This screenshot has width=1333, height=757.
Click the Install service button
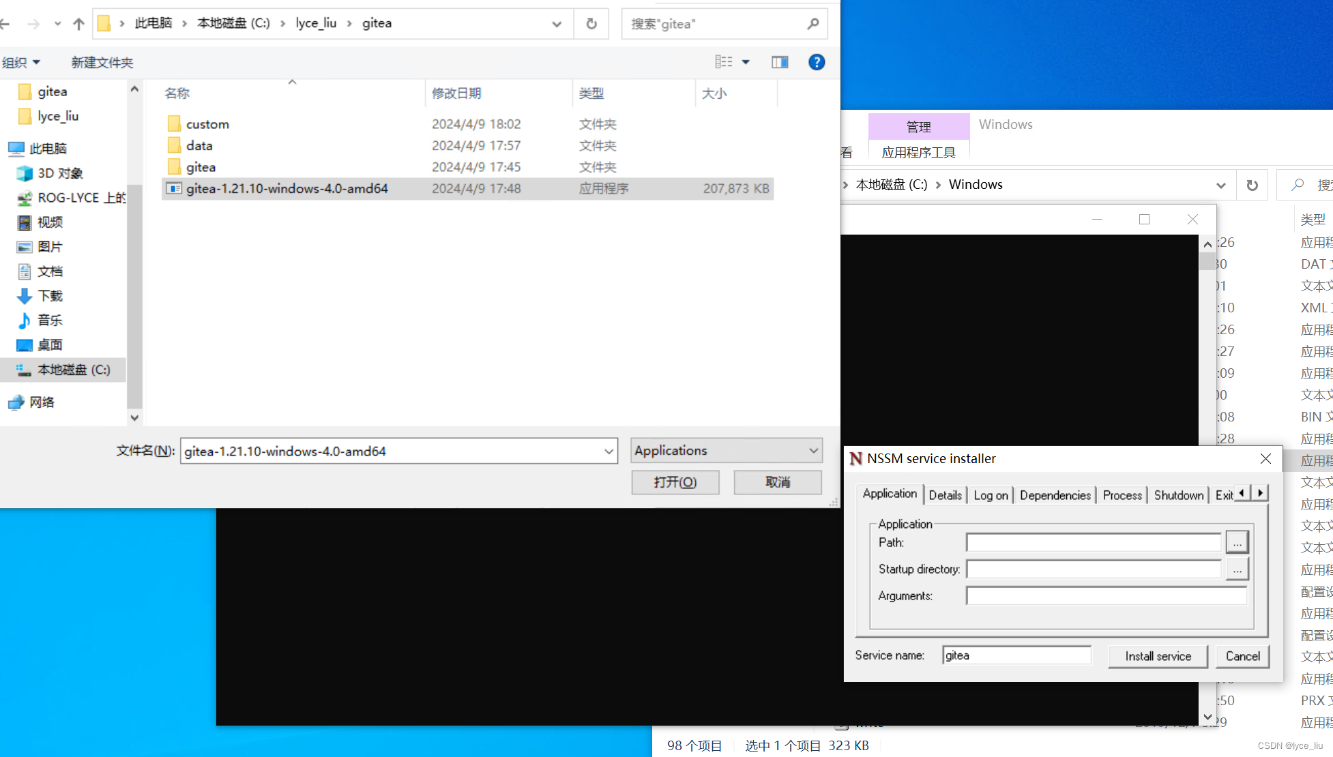pyautogui.click(x=1158, y=656)
